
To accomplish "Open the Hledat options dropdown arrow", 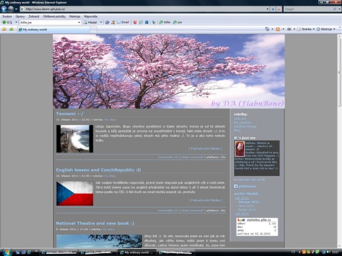I will click(x=101, y=22).
